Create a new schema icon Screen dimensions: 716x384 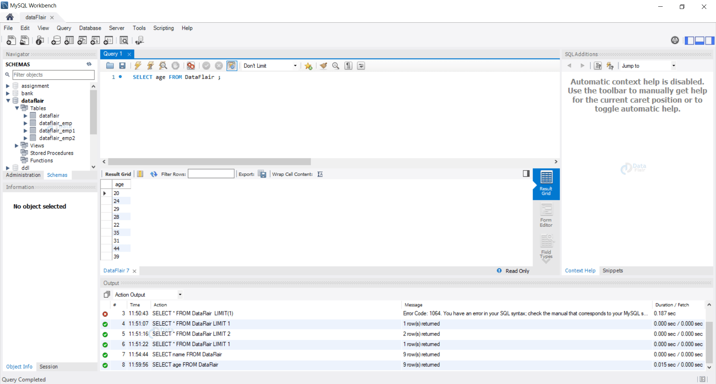56,40
